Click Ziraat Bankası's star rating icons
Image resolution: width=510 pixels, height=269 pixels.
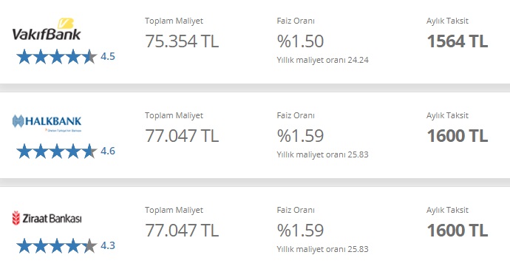pos(57,245)
